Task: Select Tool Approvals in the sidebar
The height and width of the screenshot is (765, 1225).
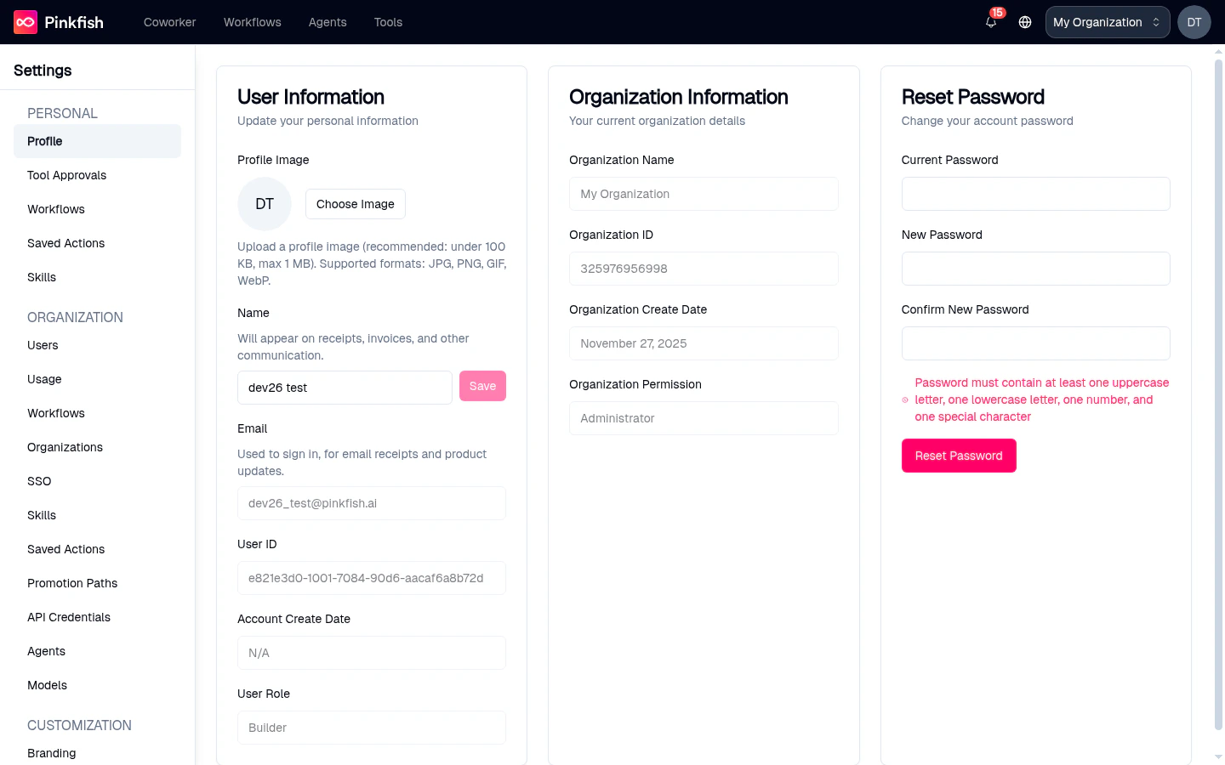Action: [66, 175]
